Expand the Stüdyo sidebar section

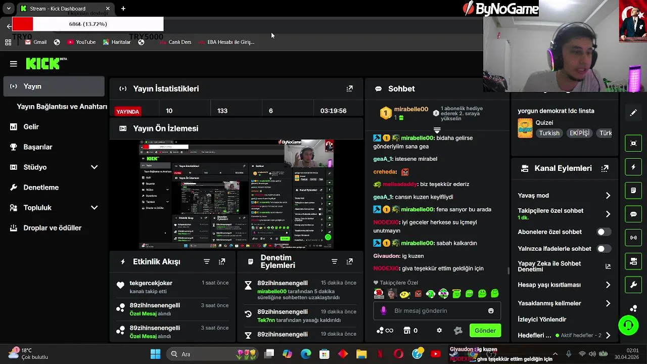[x=94, y=167]
